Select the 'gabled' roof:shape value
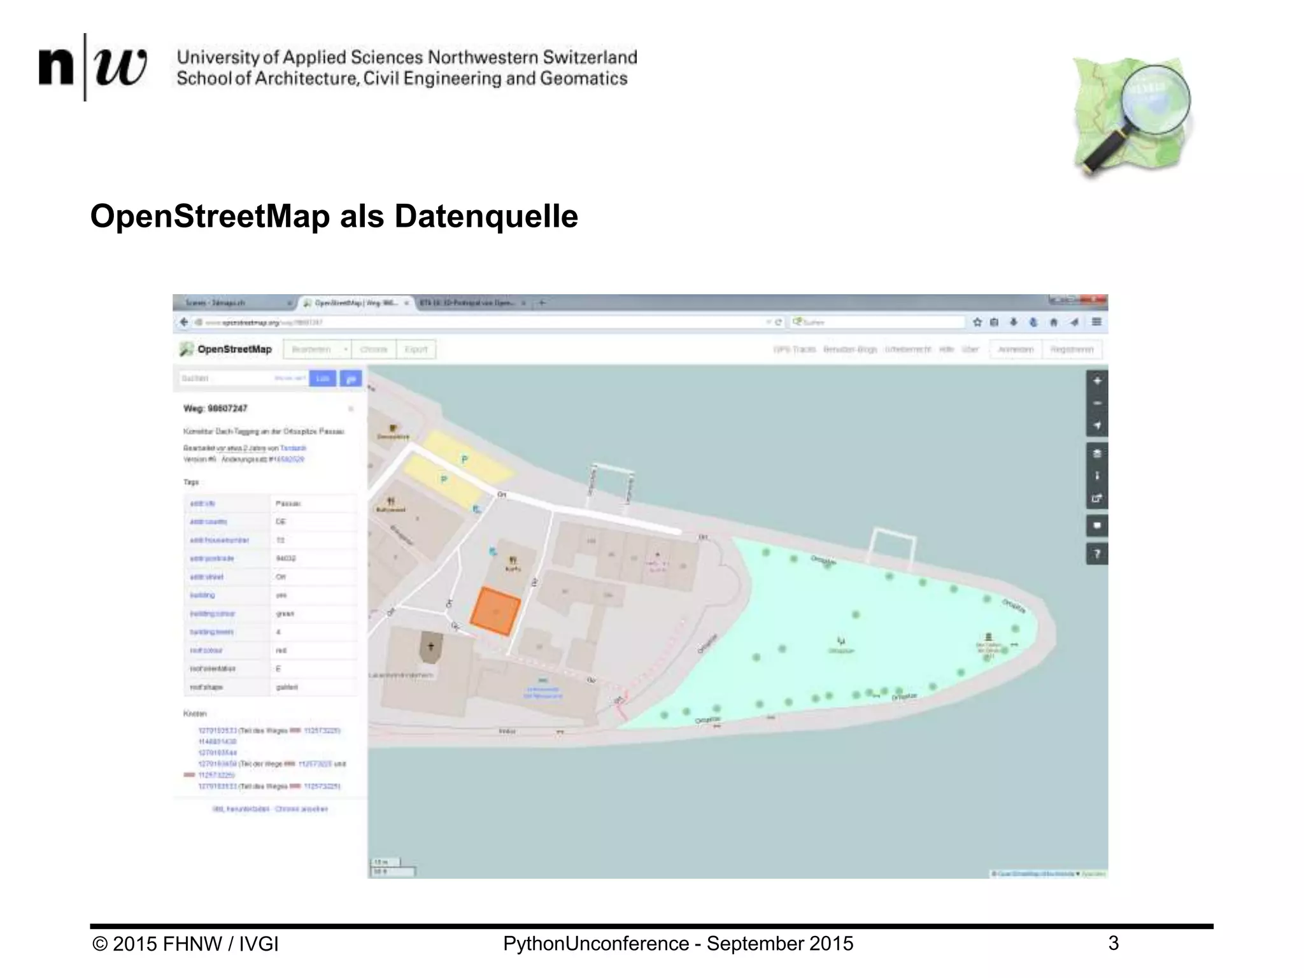The image size is (1304, 978). tap(287, 688)
